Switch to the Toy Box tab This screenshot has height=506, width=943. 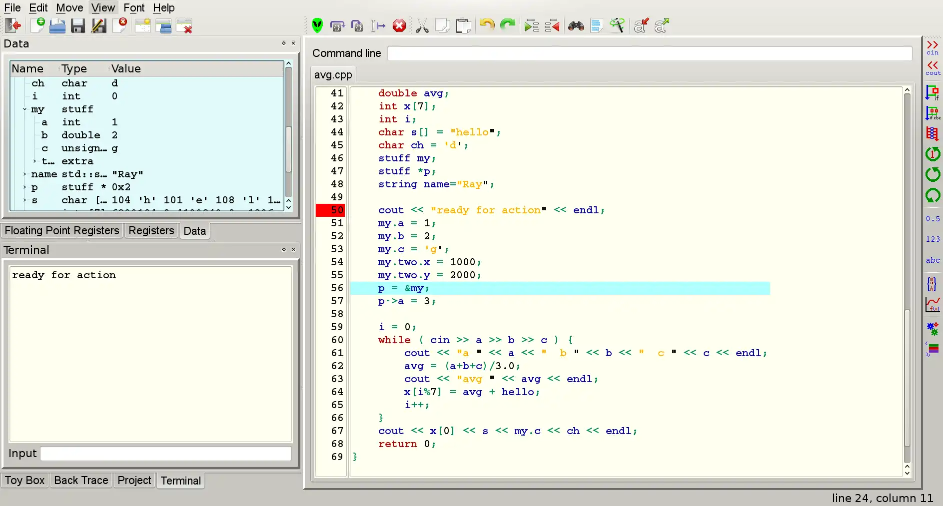(x=25, y=480)
